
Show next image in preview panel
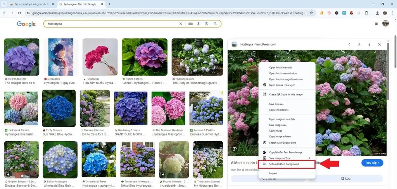pos(359,44)
